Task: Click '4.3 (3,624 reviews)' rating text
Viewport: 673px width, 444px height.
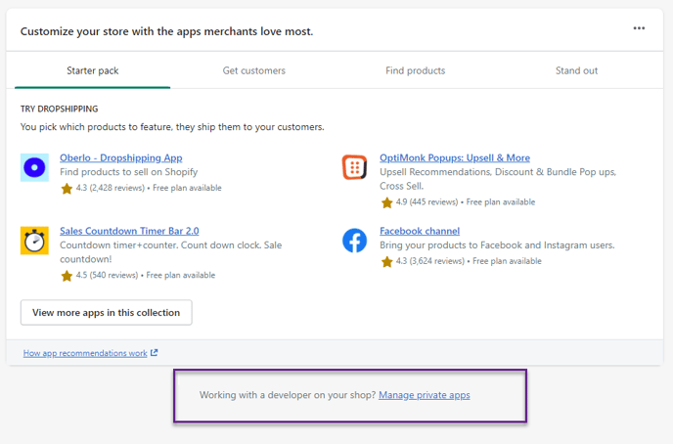Action: pyautogui.click(x=430, y=261)
